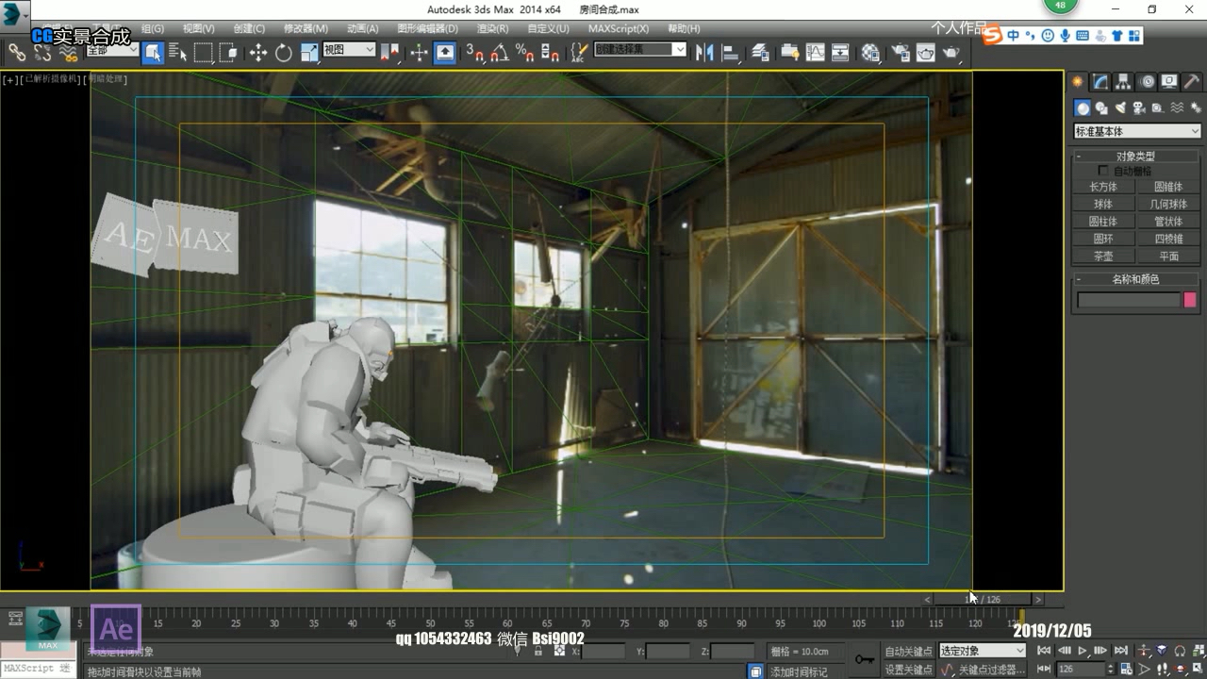Open the Lights creation category
Viewport: 1207px width, 679px height.
1119,108
